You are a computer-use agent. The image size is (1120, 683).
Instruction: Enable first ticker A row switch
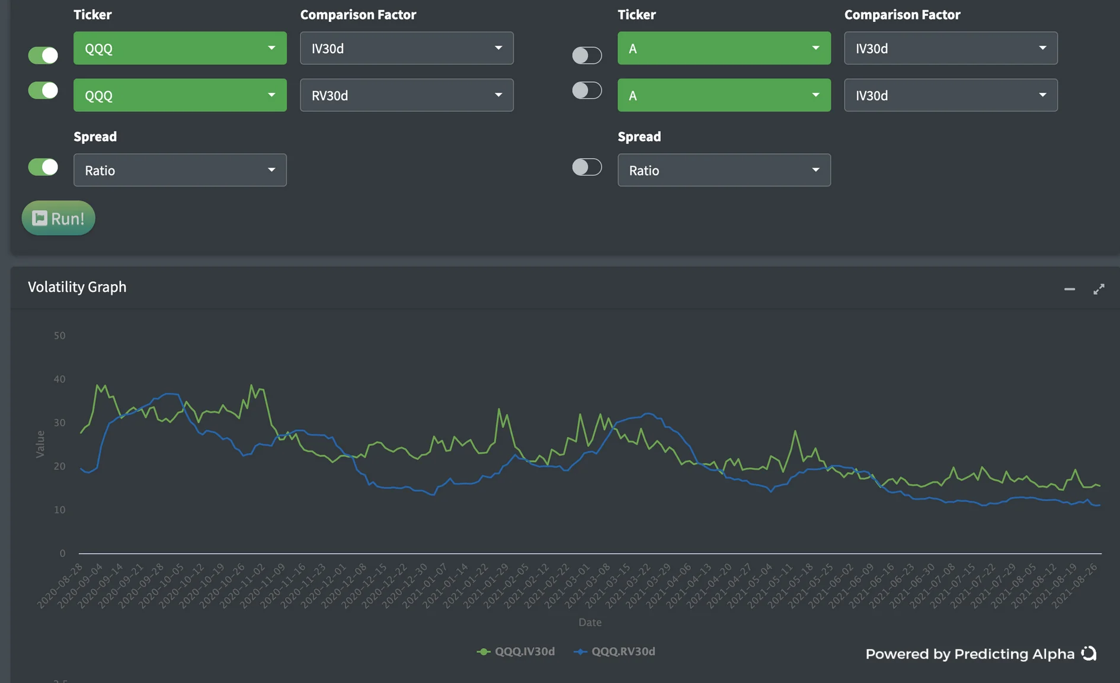(x=587, y=55)
